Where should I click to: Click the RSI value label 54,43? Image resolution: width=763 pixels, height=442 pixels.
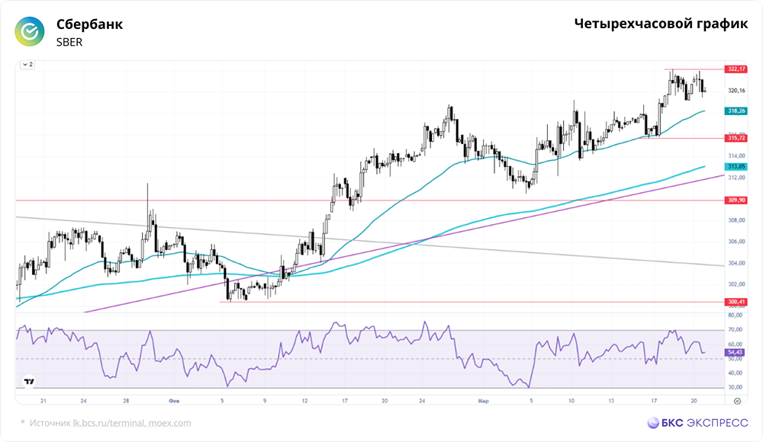click(735, 352)
